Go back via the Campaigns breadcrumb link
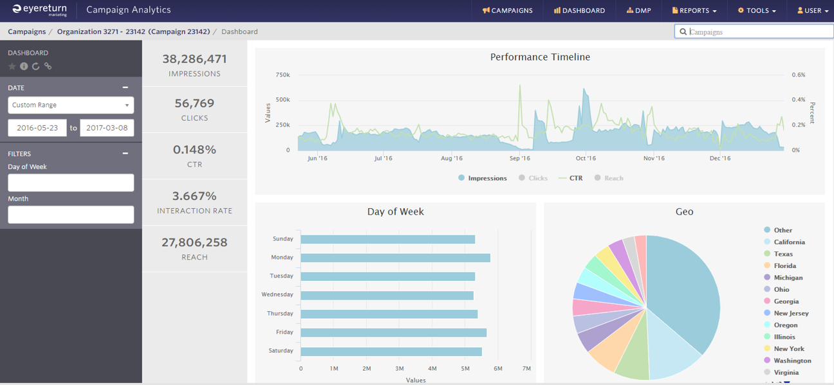The width and height of the screenshot is (834, 385). pos(26,31)
